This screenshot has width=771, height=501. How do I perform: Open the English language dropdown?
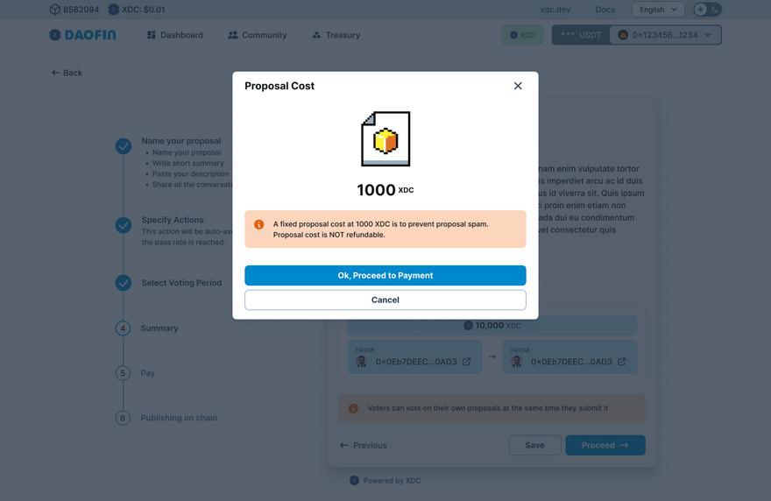[658, 10]
